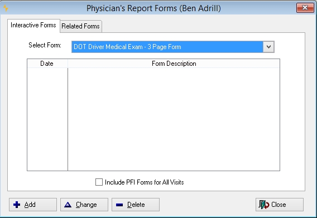Click the Delete button text
This screenshot has height=218, width=317.
[x=136, y=205]
